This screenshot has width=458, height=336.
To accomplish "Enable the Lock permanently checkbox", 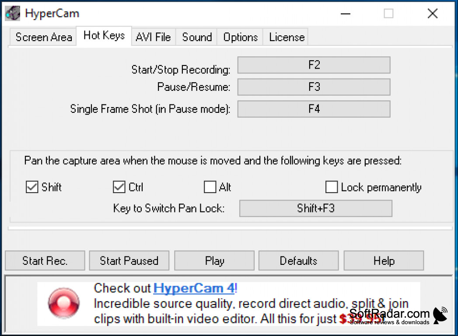I will 332,187.
